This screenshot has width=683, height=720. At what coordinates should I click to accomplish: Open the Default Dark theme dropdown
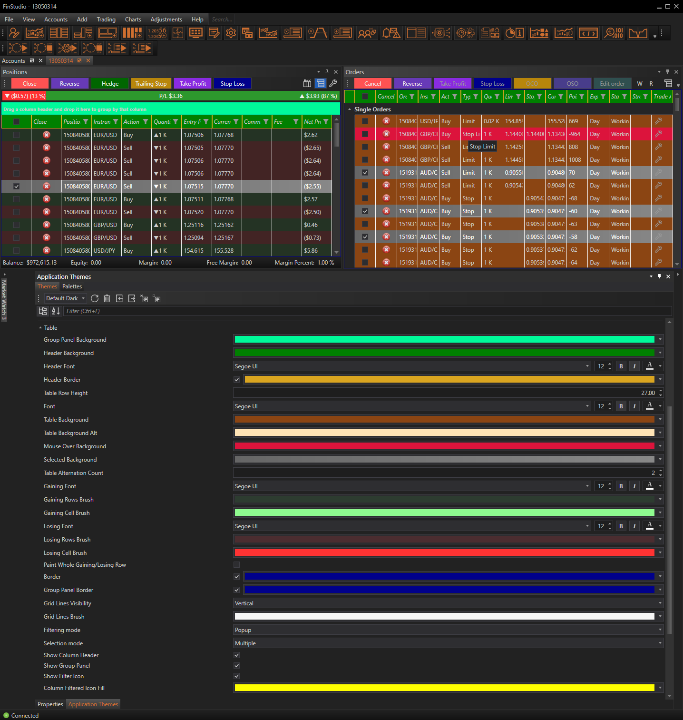coord(65,298)
